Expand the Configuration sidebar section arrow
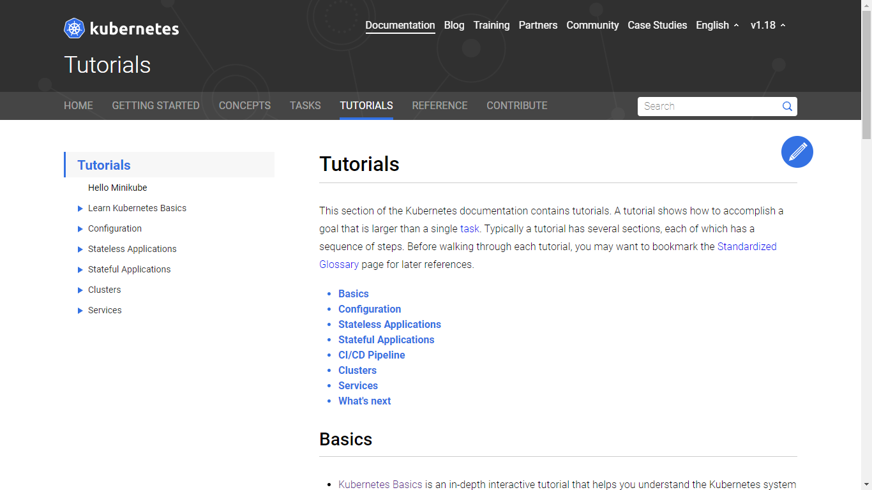Screen dimensions: 872x490 point(80,229)
